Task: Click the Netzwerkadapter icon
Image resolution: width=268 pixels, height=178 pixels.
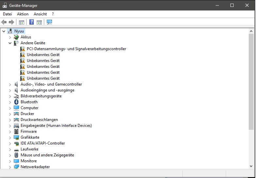Action: [16, 167]
